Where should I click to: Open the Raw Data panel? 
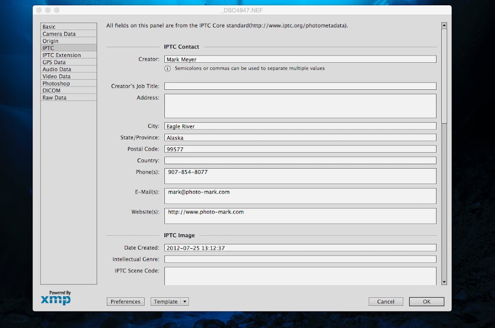pos(69,98)
